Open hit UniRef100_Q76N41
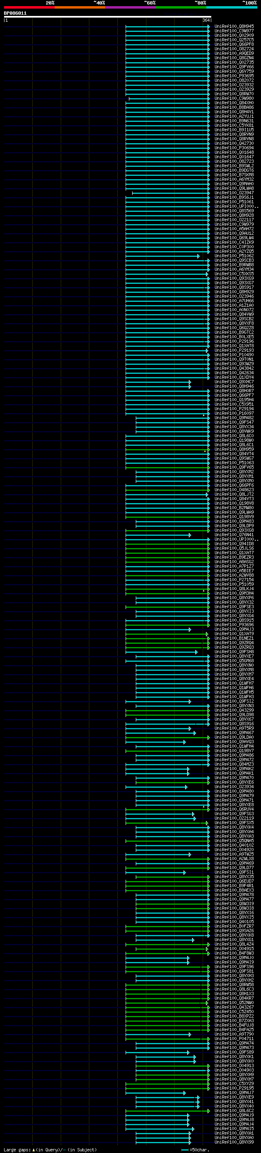This screenshot has width=261, height=1153. click(234, 535)
